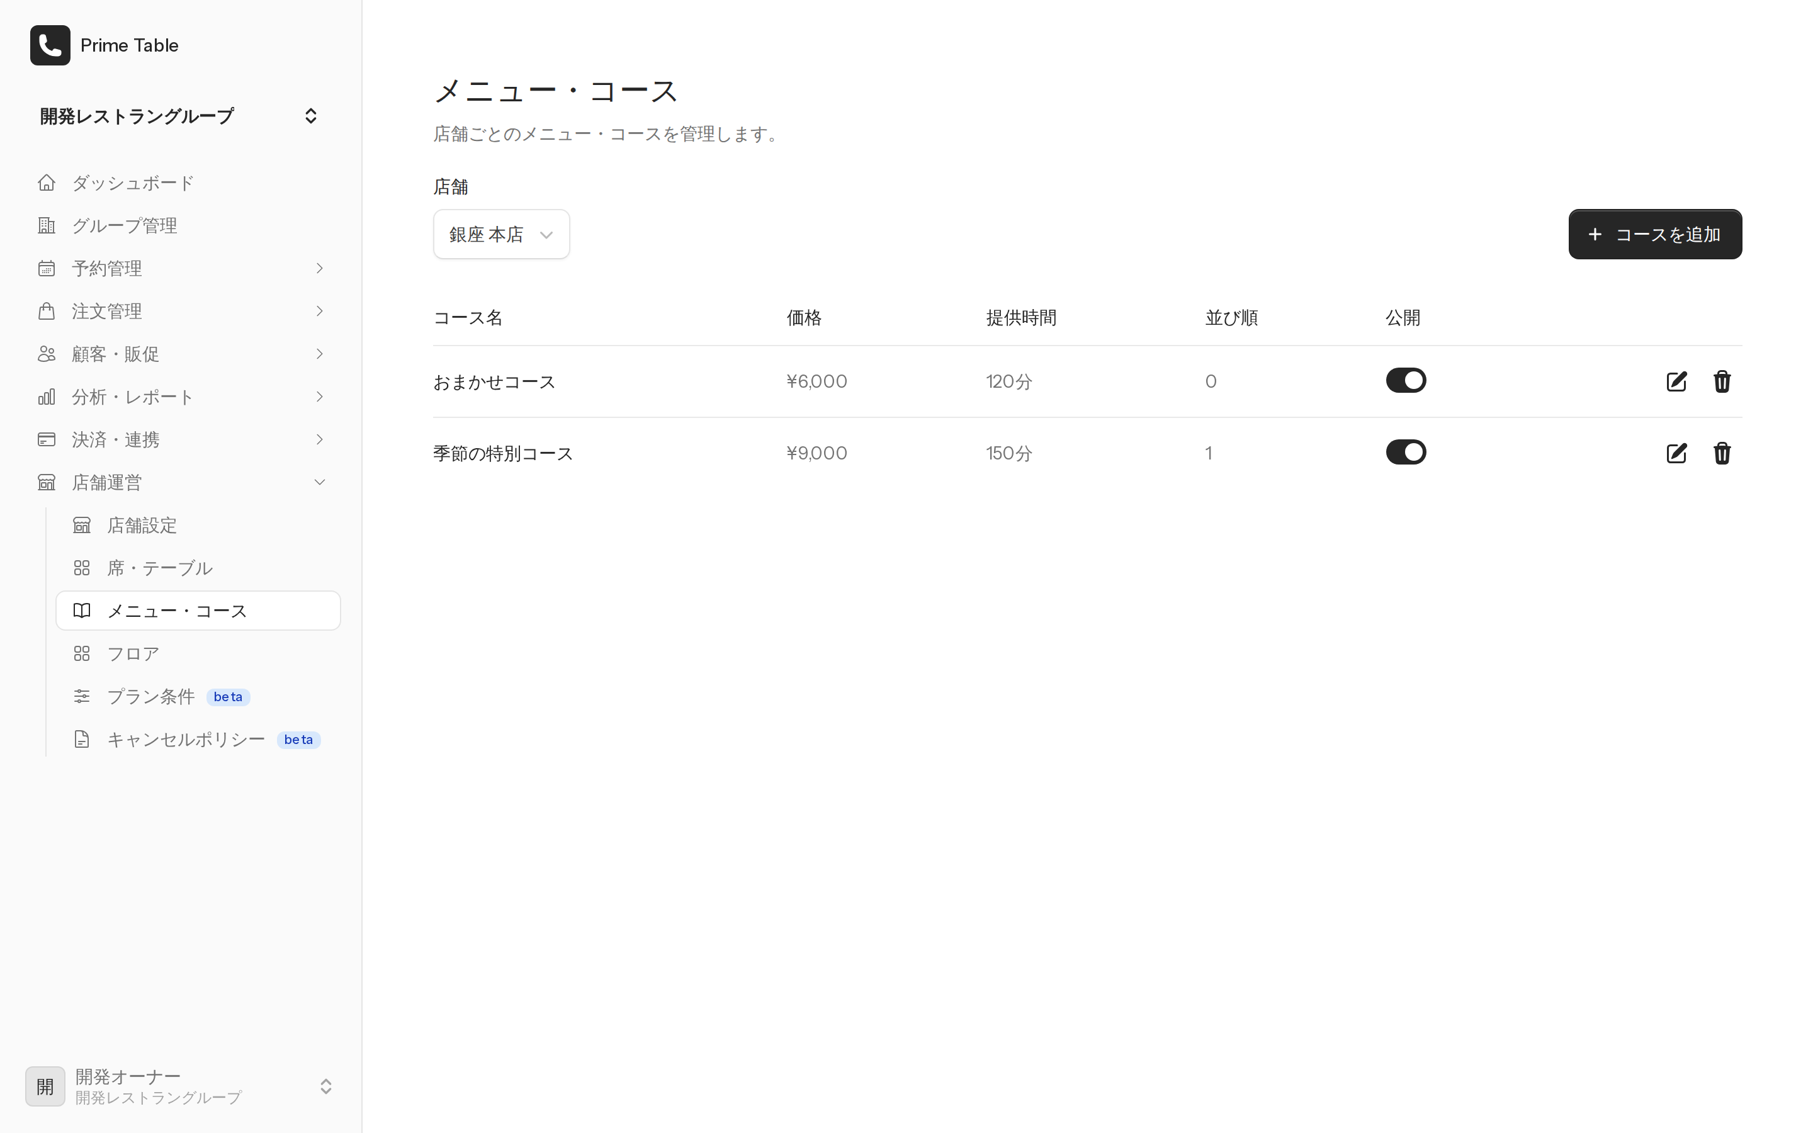Open the 開発レストラングループ group switcher
The width and height of the screenshot is (1813, 1133).
[x=180, y=116]
